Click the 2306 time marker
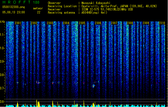The image size is (168, 107). pyautogui.click(x=98, y=23)
